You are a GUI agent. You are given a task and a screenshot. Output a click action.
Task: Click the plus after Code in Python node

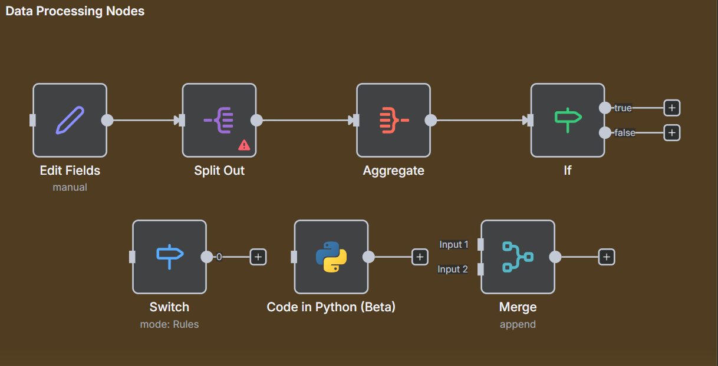click(420, 257)
